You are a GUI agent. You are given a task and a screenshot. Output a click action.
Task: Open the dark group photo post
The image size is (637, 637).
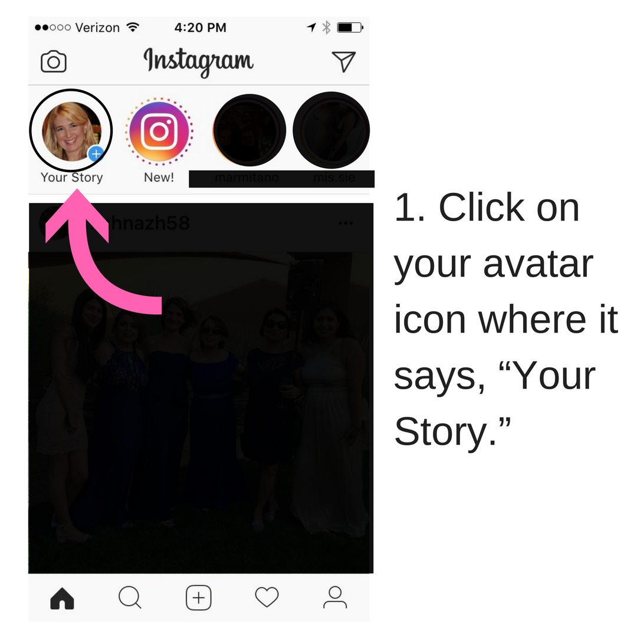[201, 412]
